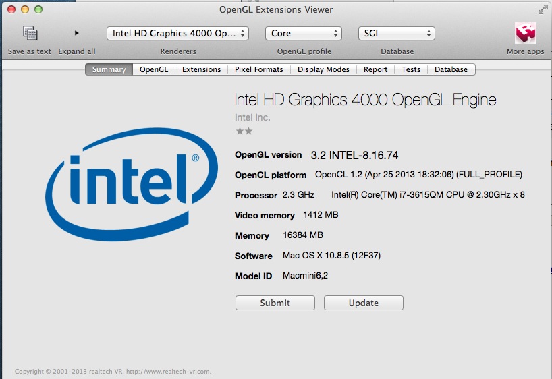Click the vendor text Intel Inc.
The height and width of the screenshot is (379, 552).
[252, 117]
